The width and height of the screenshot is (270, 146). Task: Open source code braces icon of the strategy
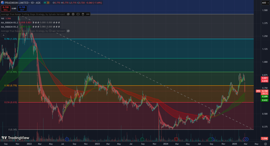point(78,14)
